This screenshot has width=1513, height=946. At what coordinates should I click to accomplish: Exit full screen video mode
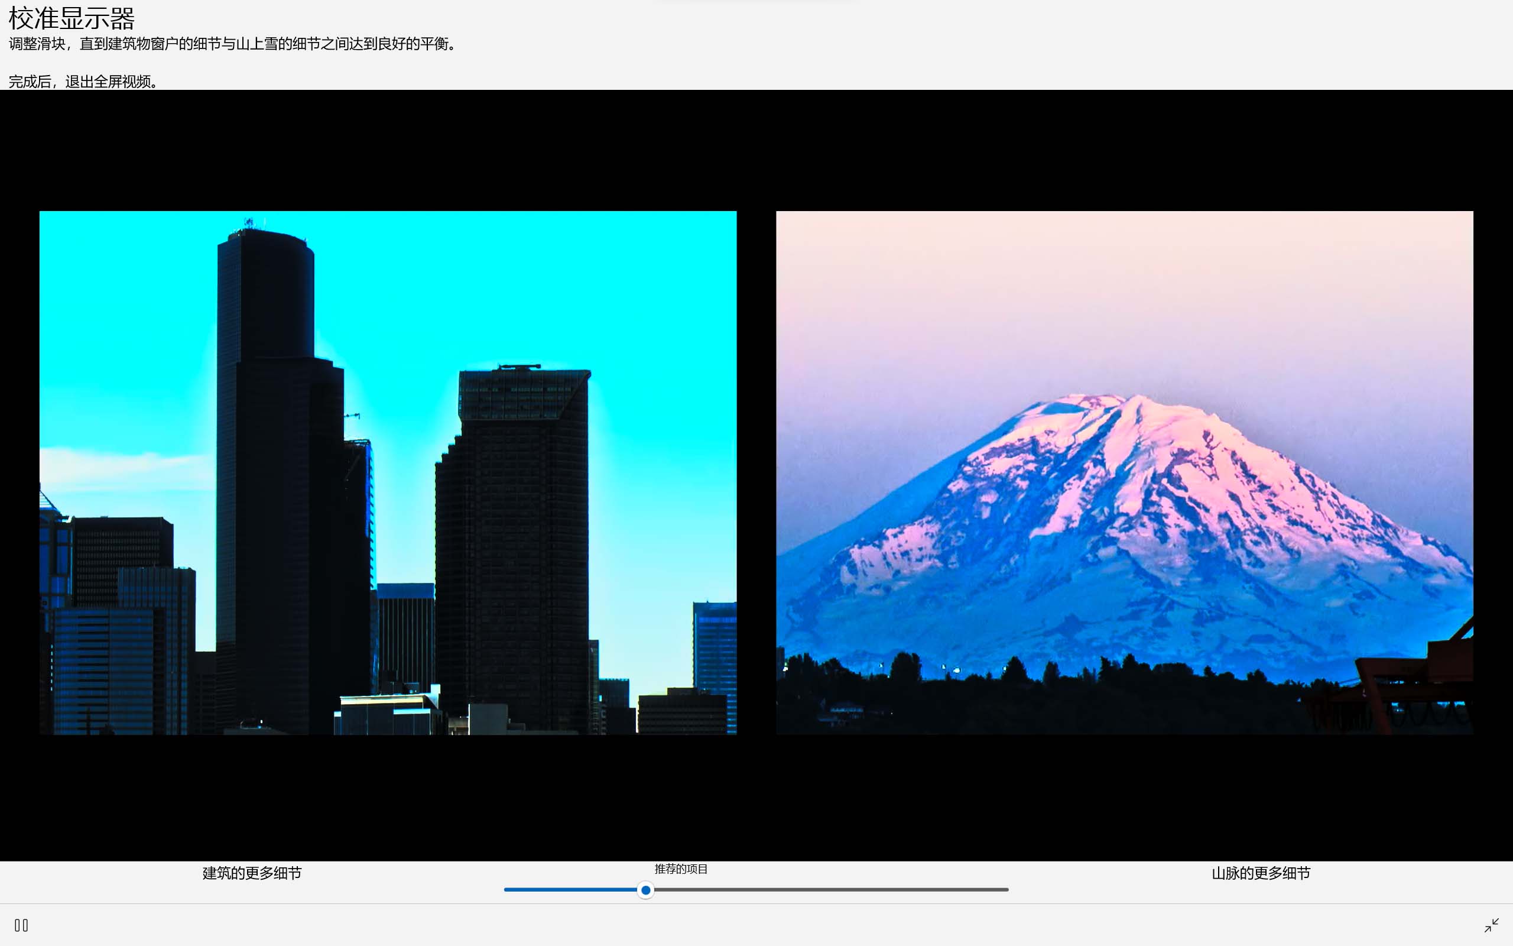[1492, 925]
